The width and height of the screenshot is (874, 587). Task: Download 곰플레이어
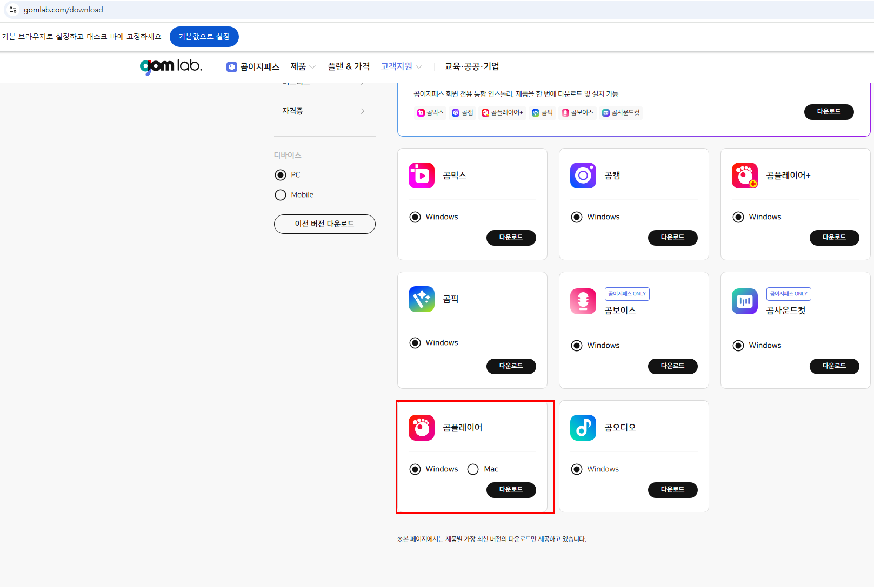click(x=511, y=490)
